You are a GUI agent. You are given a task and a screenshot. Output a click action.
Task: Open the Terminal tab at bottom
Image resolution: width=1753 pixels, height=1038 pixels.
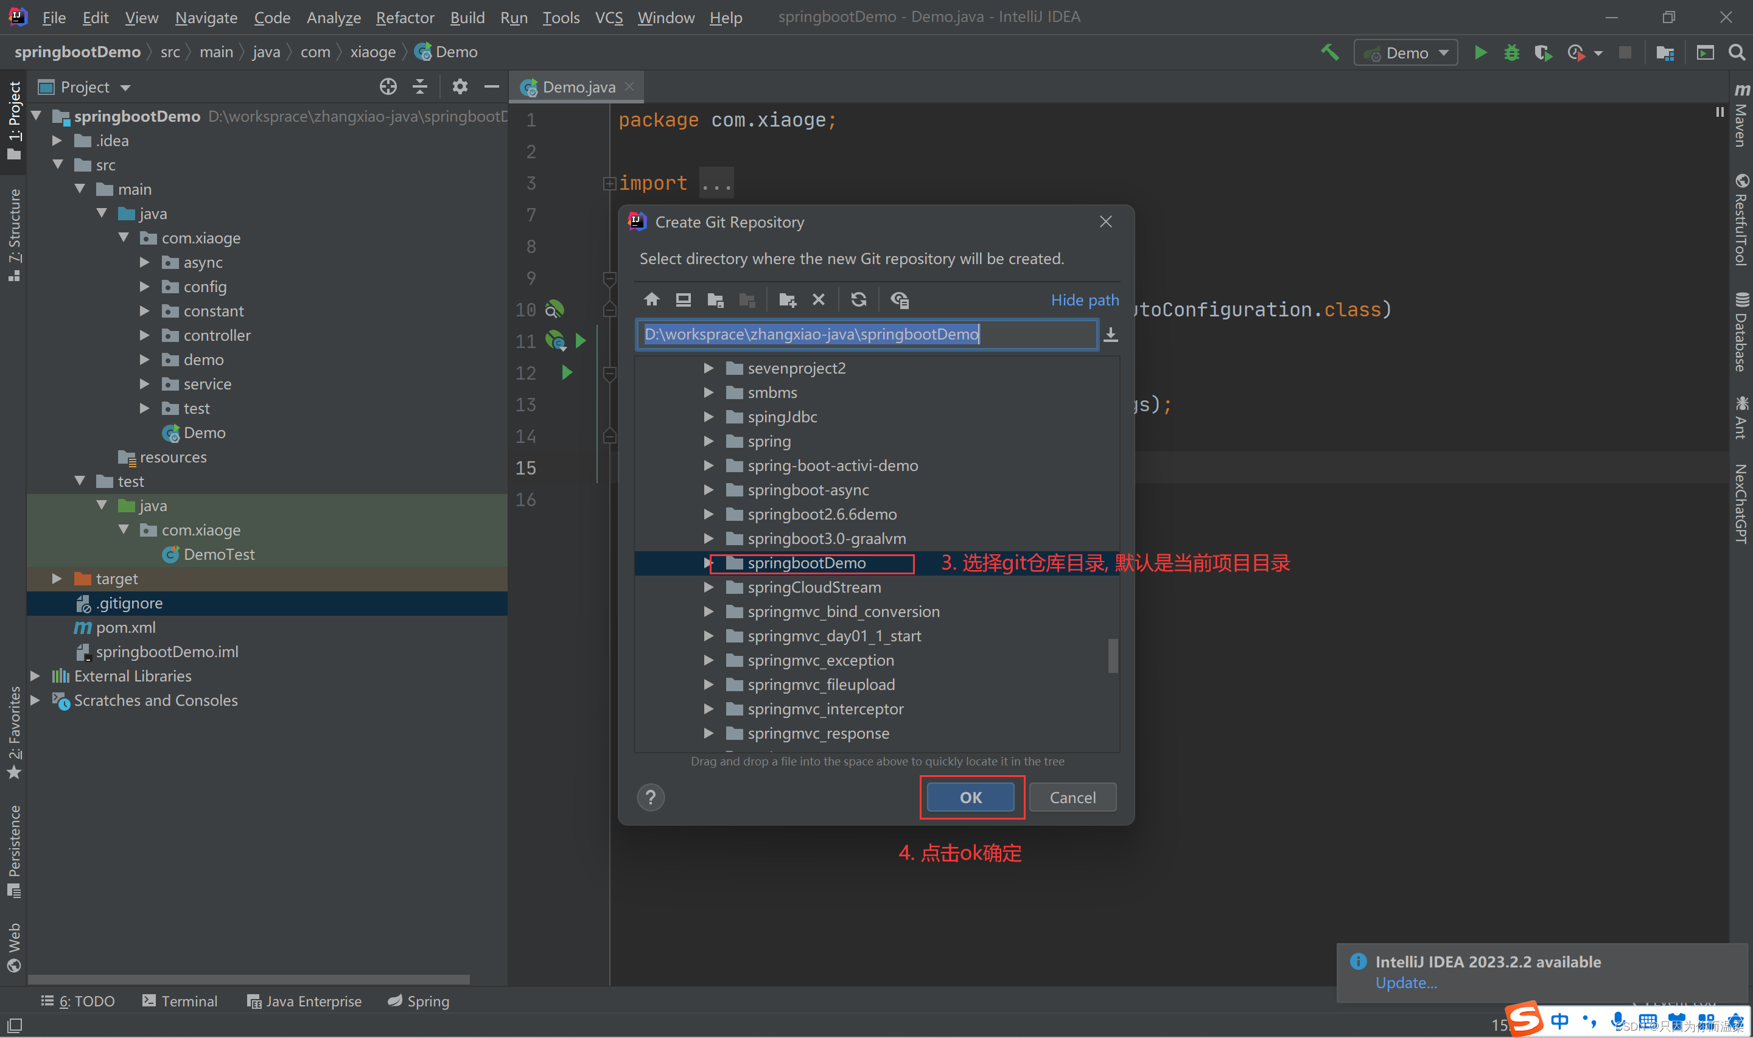click(180, 1001)
